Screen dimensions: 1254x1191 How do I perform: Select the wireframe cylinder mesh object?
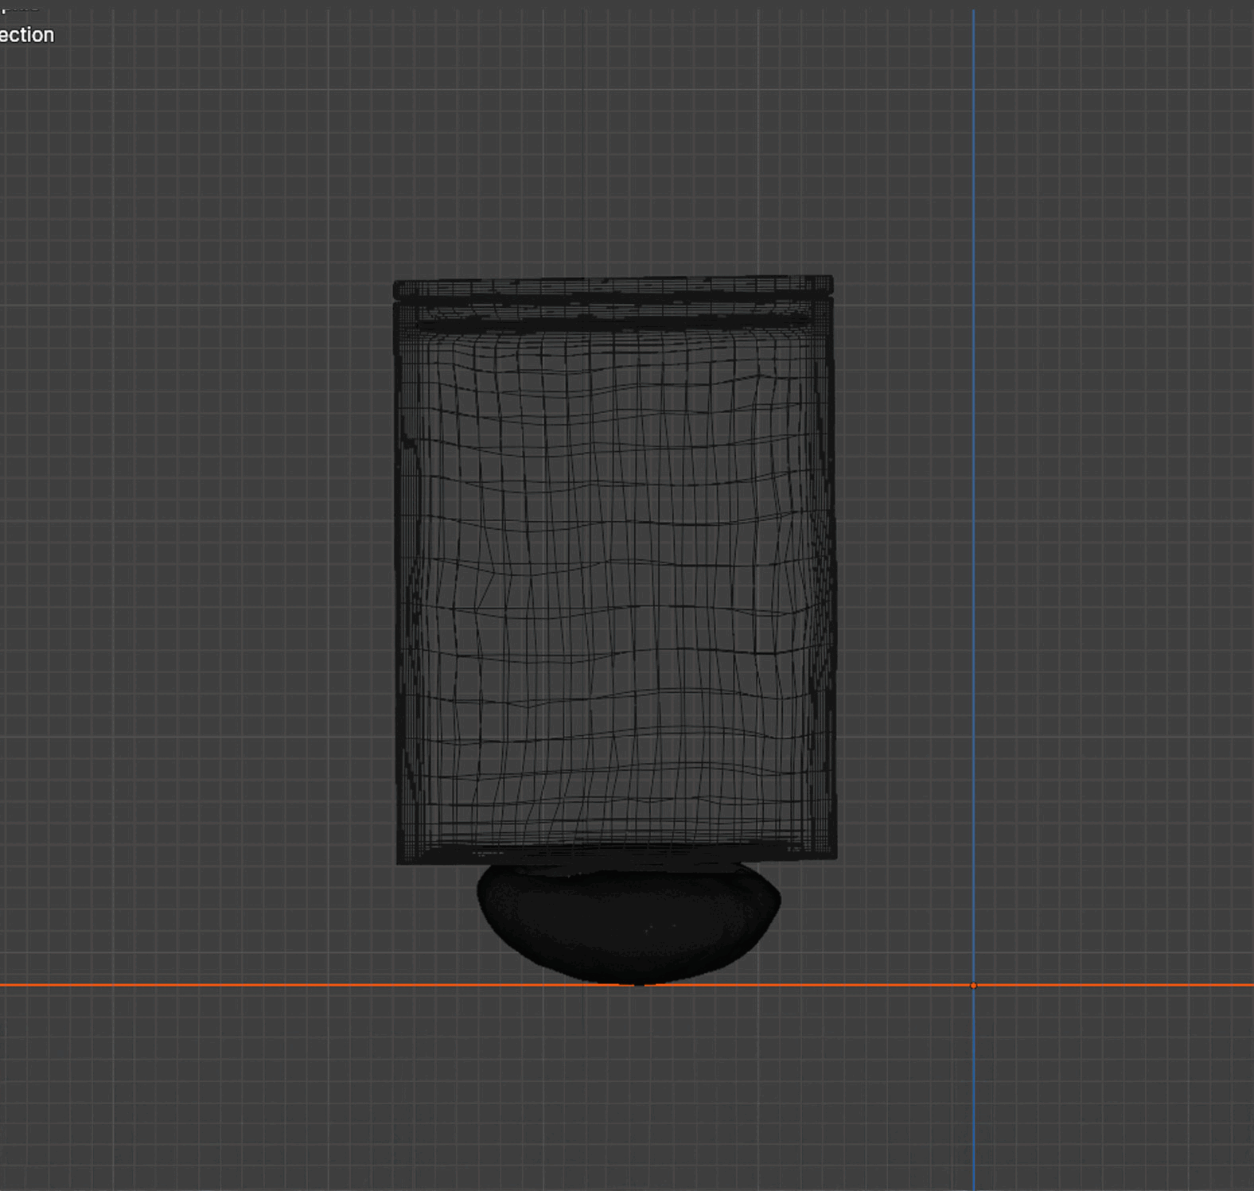click(x=614, y=569)
